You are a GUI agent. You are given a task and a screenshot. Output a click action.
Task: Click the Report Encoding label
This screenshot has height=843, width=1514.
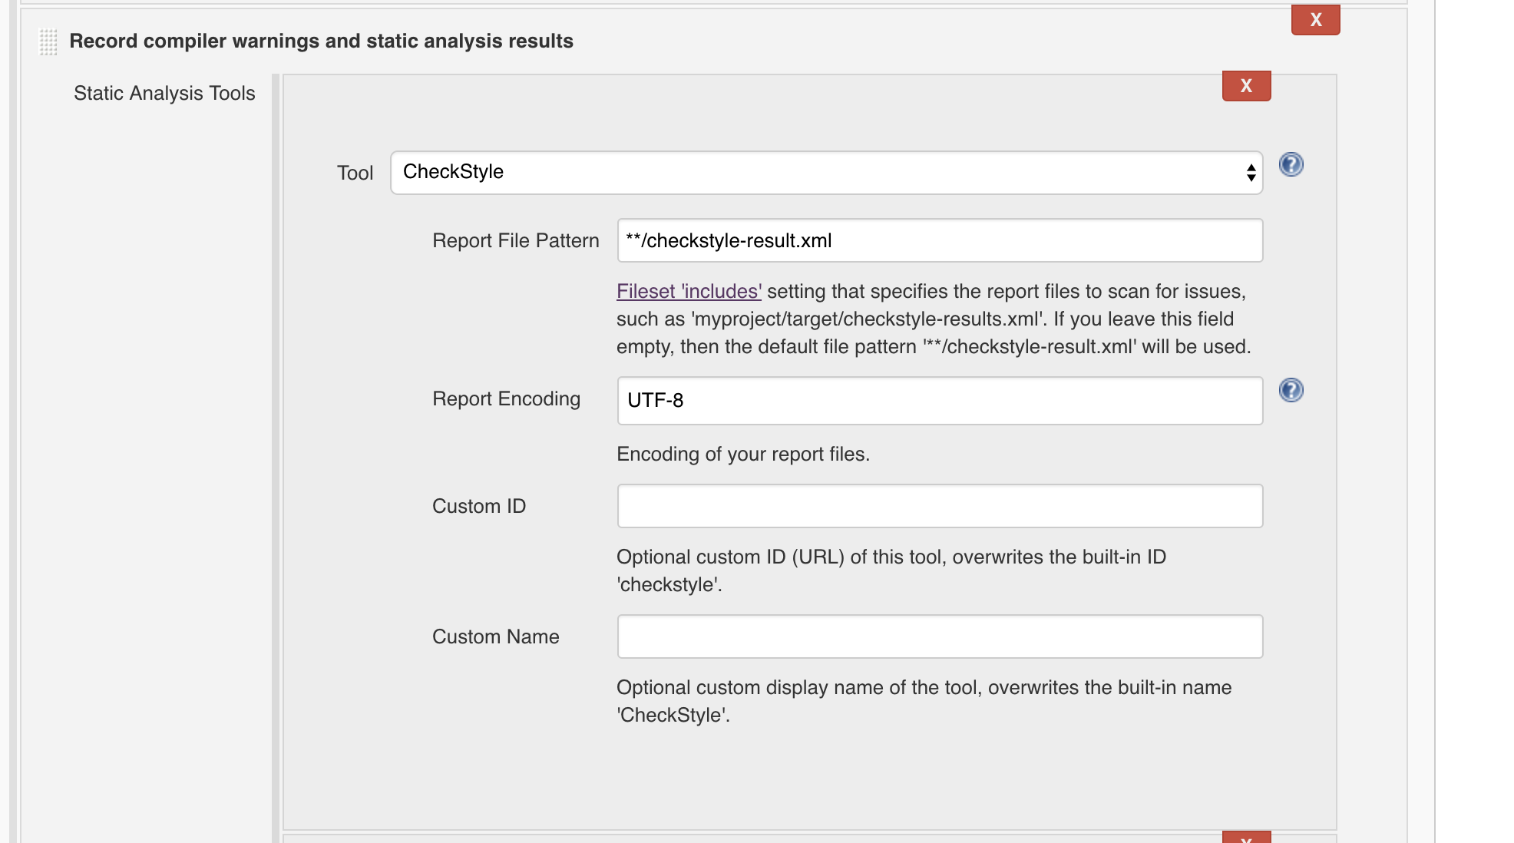[506, 399]
